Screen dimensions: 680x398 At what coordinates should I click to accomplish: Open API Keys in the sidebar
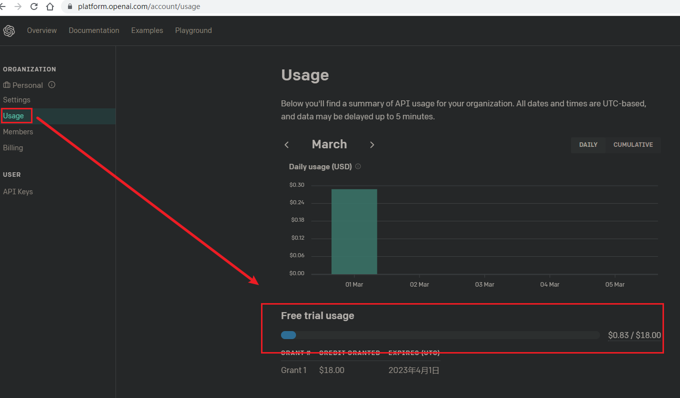point(18,192)
